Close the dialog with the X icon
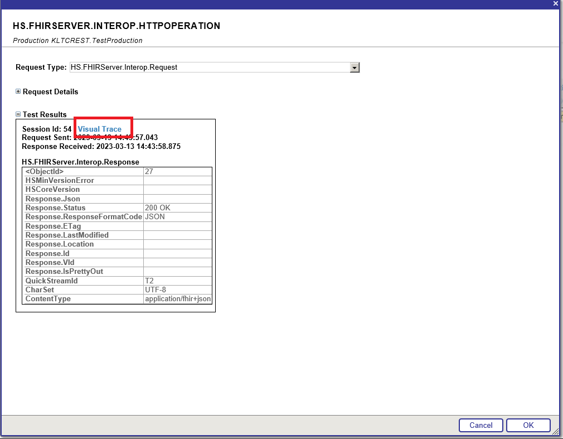Image resolution: width=563 pixels, height=439 pixels. pos(555,3)
